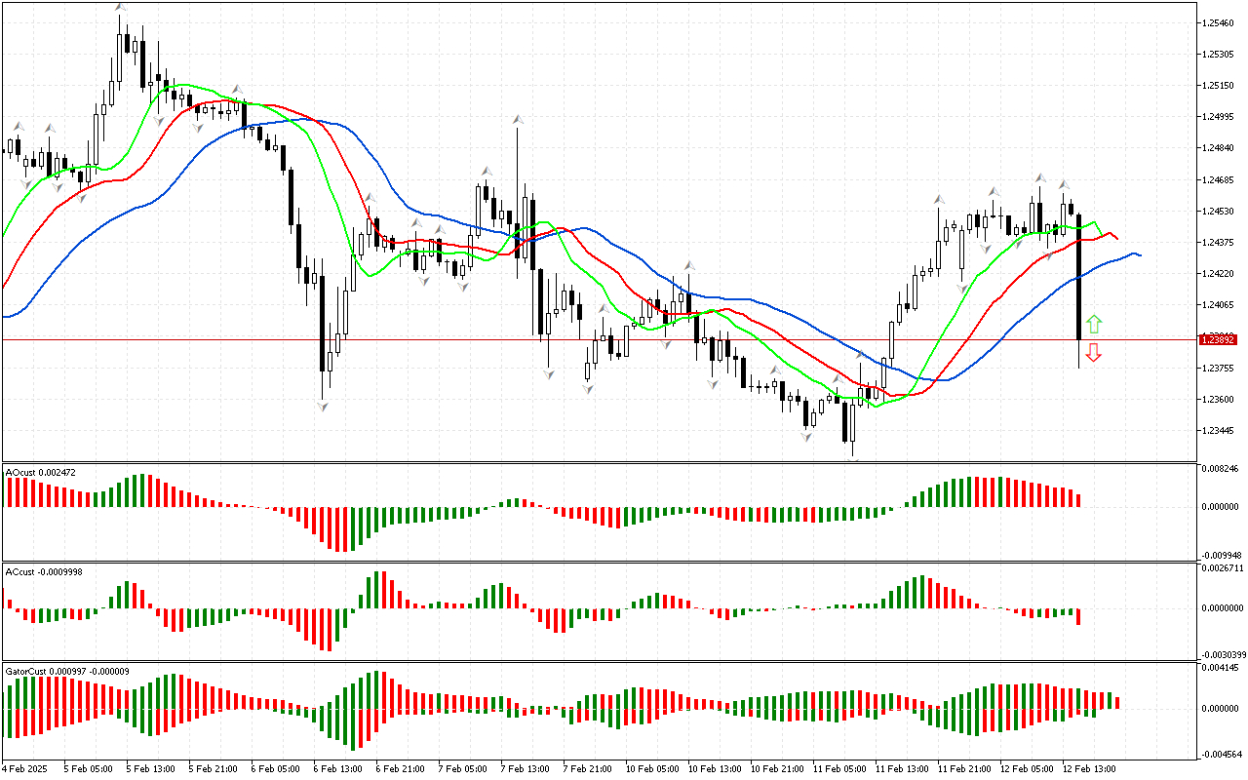This screenshot has height=780, width=1248.
Task: Click the 1.25150 price axis label
Action: 1219,85
